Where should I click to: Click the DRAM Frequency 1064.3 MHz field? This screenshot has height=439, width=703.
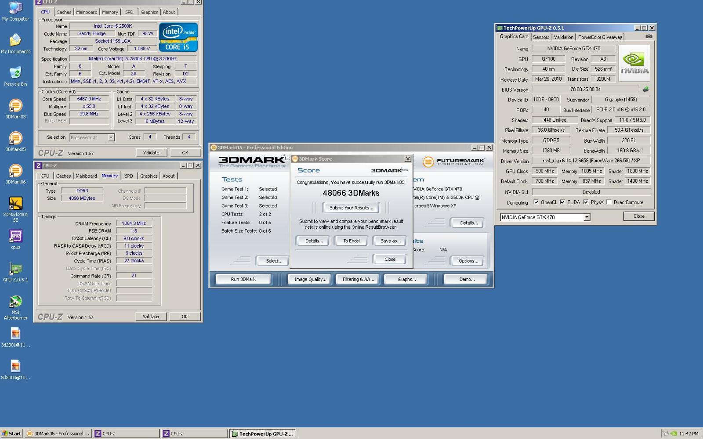pos(134,223)
